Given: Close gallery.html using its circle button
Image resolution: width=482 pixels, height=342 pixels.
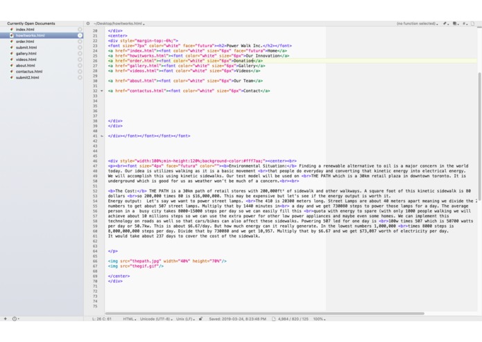Looking at the screenshot, I should [80, 53].
